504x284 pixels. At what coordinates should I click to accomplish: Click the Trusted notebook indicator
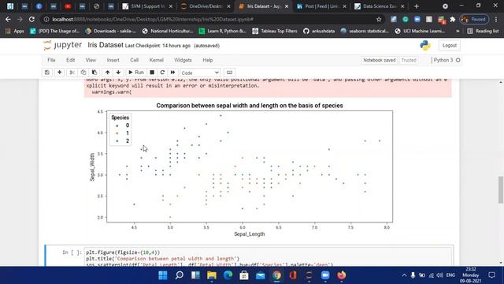(409, 60)
